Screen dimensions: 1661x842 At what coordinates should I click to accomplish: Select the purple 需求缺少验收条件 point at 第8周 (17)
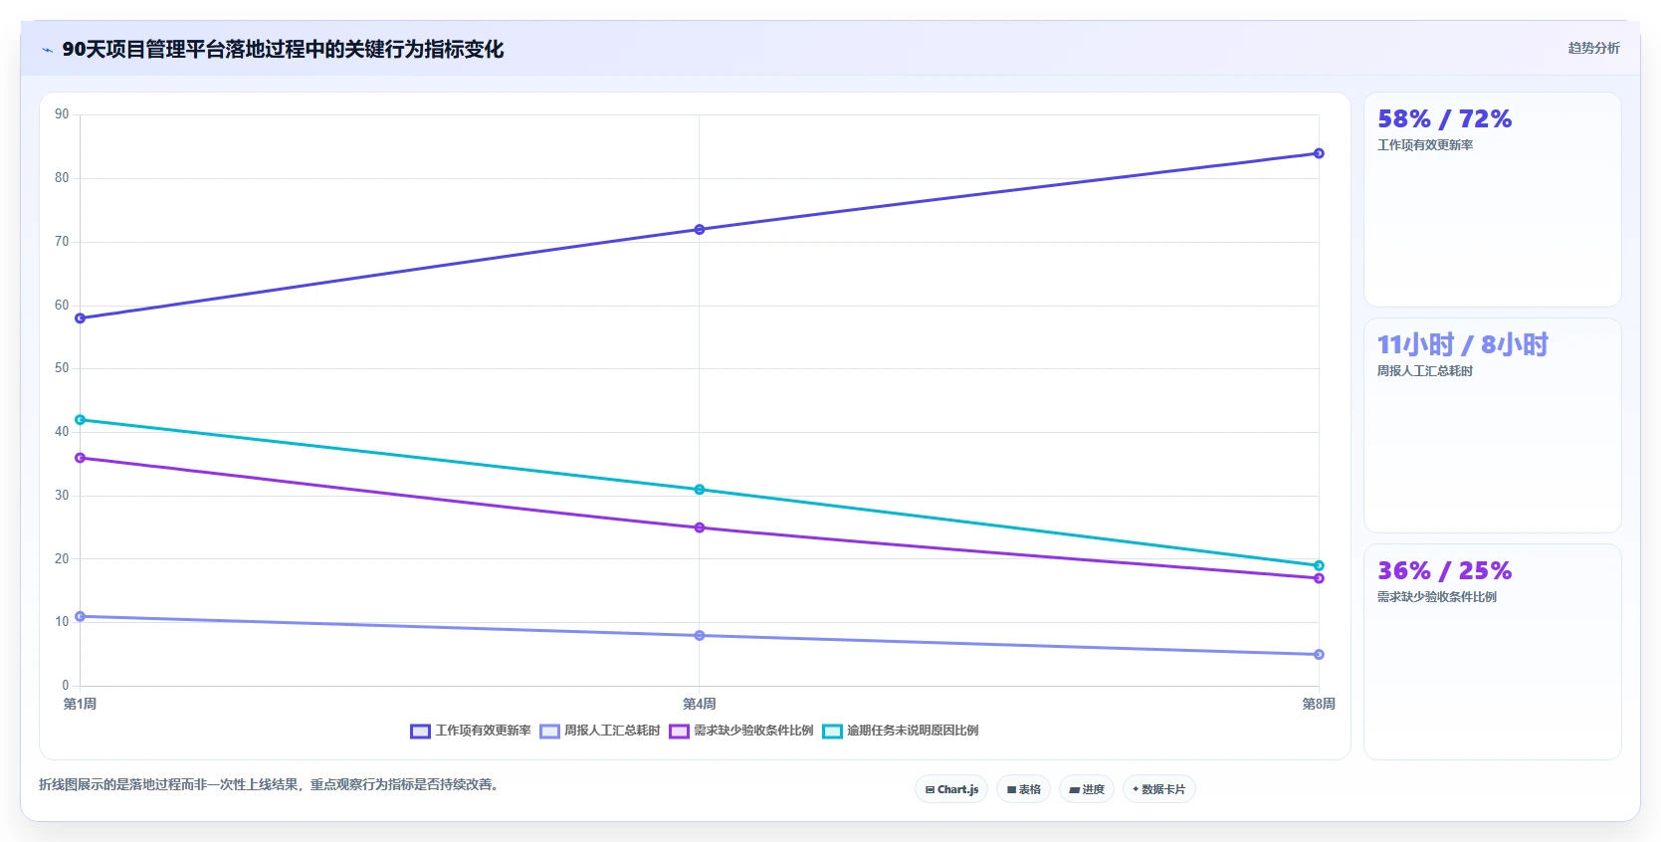click(x=1319, y=578)
